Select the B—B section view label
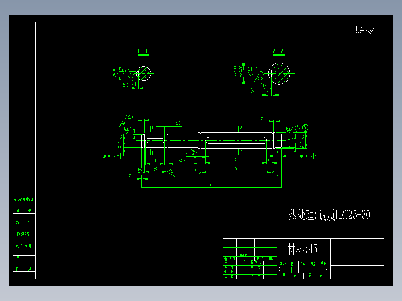The width and height of the screenshot is (402, 301). pyautogui.click(x=143, y=51)
